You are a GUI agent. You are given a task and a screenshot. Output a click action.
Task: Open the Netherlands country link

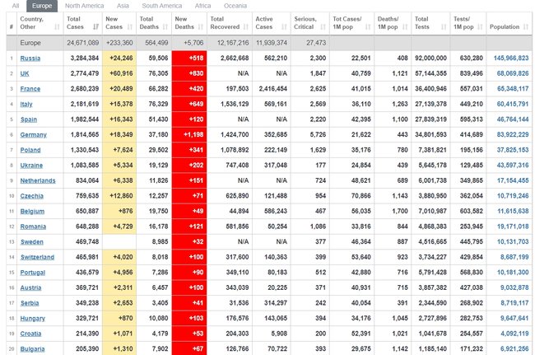click(x=38, y=181)
